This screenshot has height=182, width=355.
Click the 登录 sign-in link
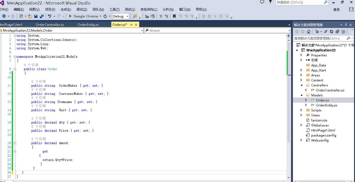point(337,9)
